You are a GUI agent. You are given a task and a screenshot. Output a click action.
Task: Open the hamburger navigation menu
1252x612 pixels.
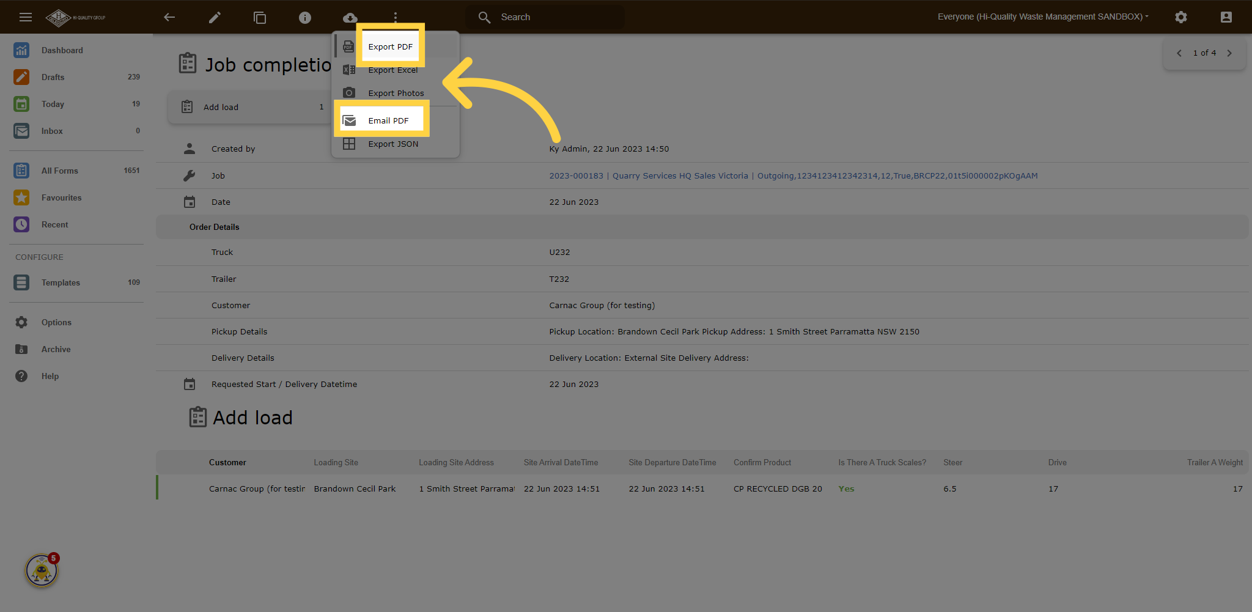coord(26,17)
